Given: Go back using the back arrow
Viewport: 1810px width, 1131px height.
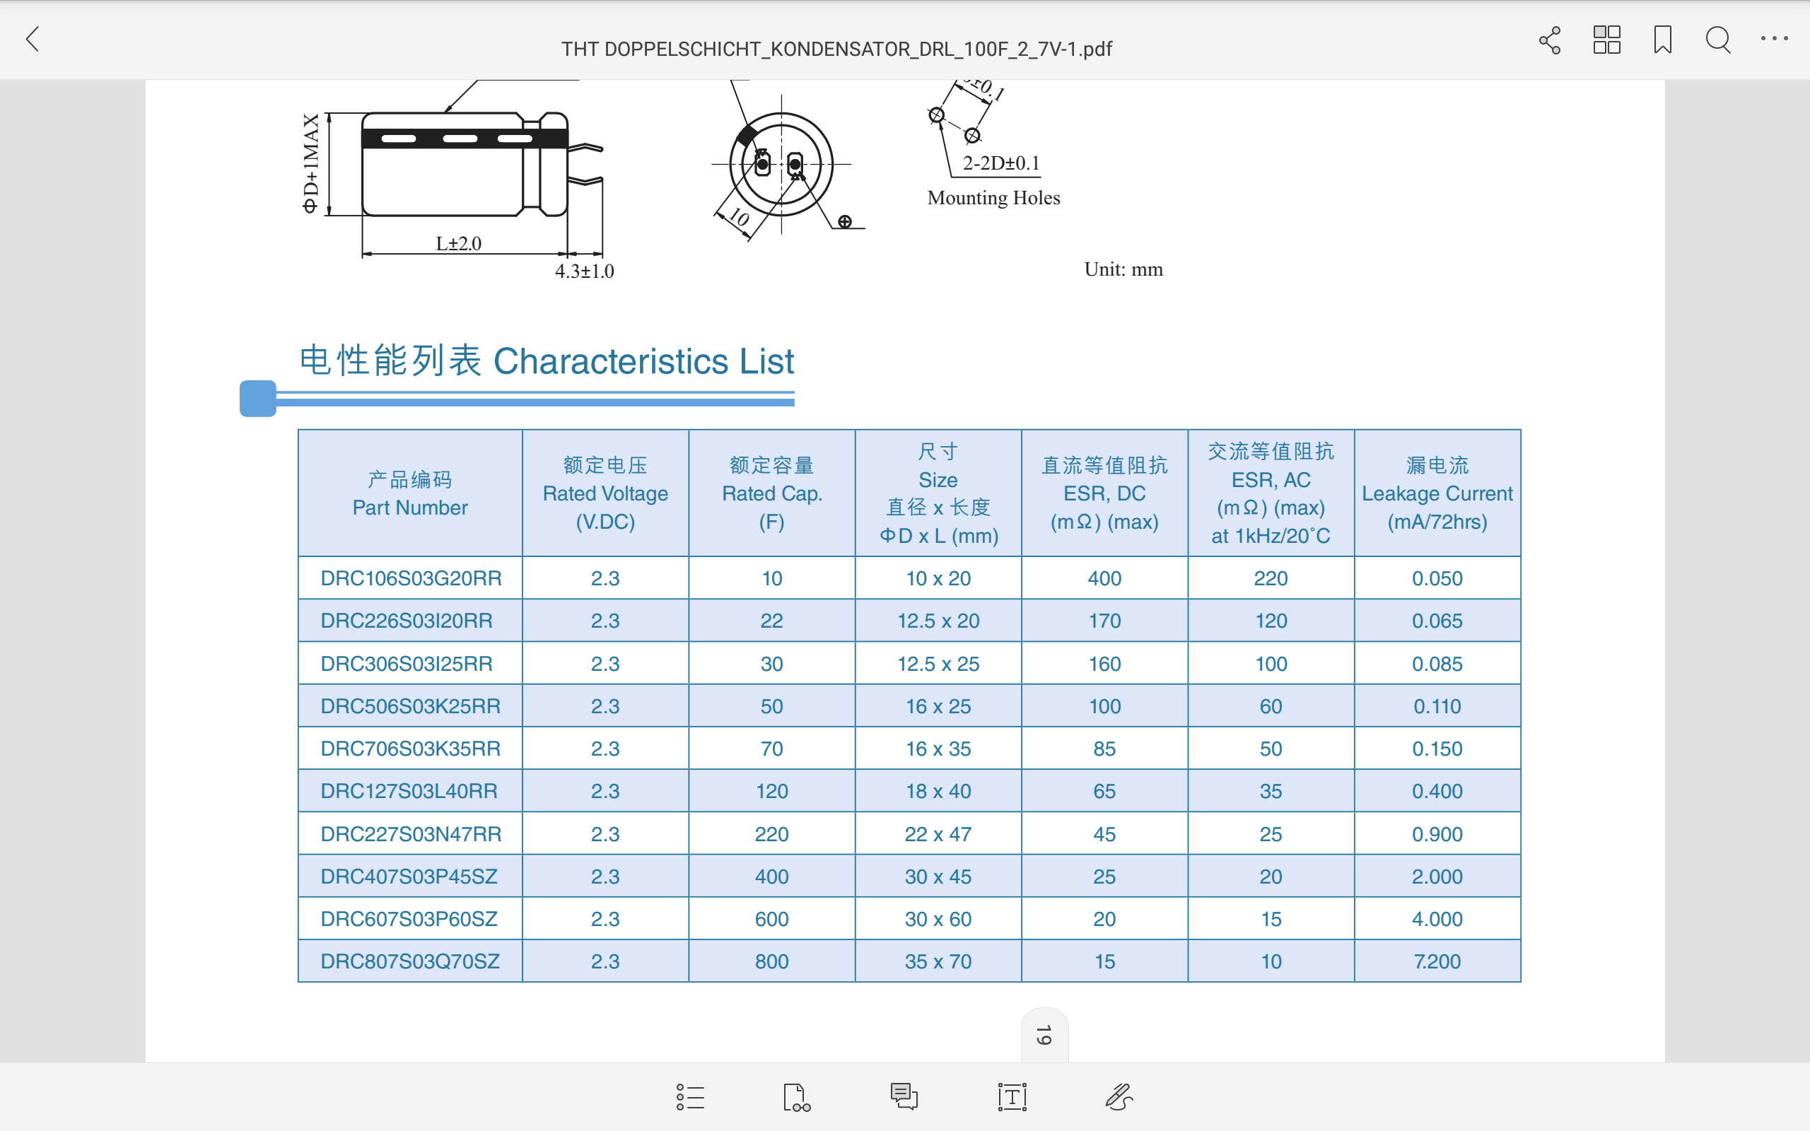Looking at the screenshot, I should coord(32,39).
